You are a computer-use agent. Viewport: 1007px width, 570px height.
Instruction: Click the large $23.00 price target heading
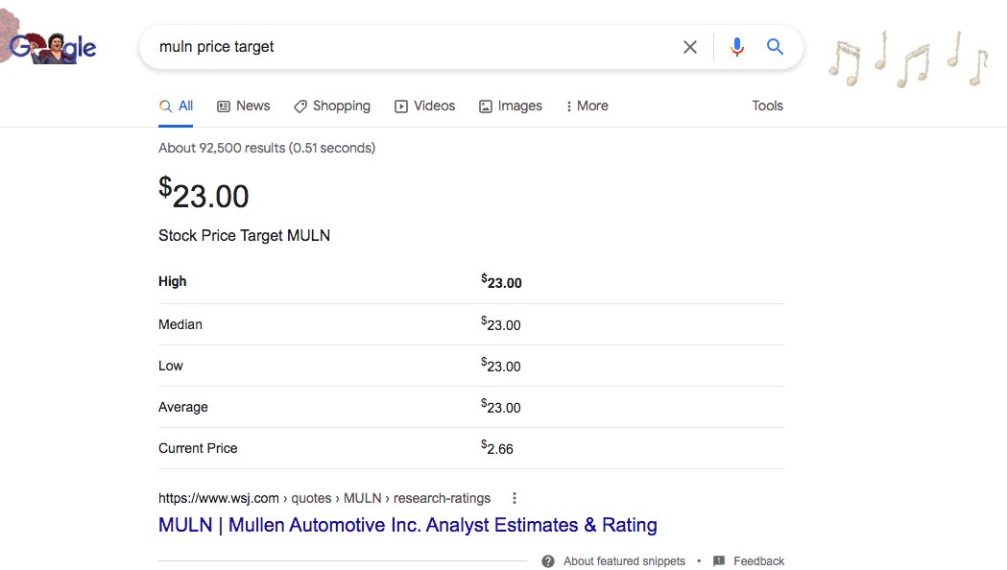tap(204, 193)
